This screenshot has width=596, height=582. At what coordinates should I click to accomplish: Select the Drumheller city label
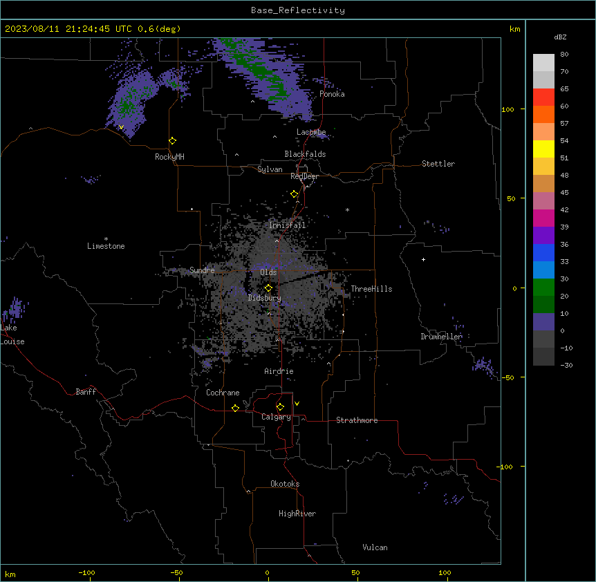click(441, 337)
